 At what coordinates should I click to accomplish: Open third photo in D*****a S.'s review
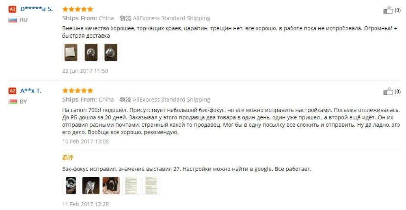point(111,52)
